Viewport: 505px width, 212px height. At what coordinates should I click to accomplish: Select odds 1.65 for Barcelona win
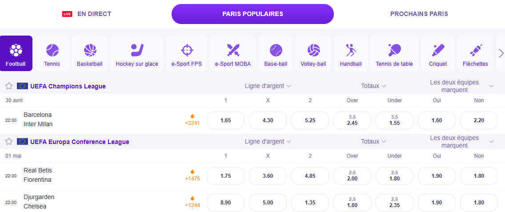pyautogui.click(x=225, y=120)
